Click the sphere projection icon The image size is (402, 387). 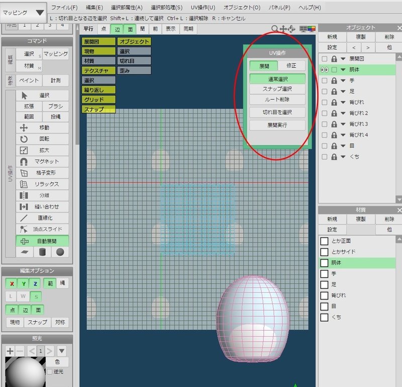60,252
